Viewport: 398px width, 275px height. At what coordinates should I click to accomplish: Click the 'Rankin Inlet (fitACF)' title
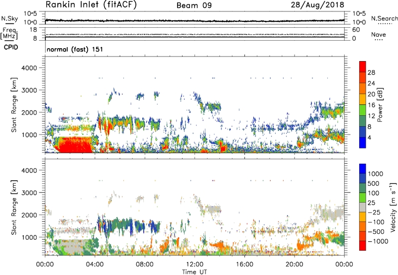point(91,5)
